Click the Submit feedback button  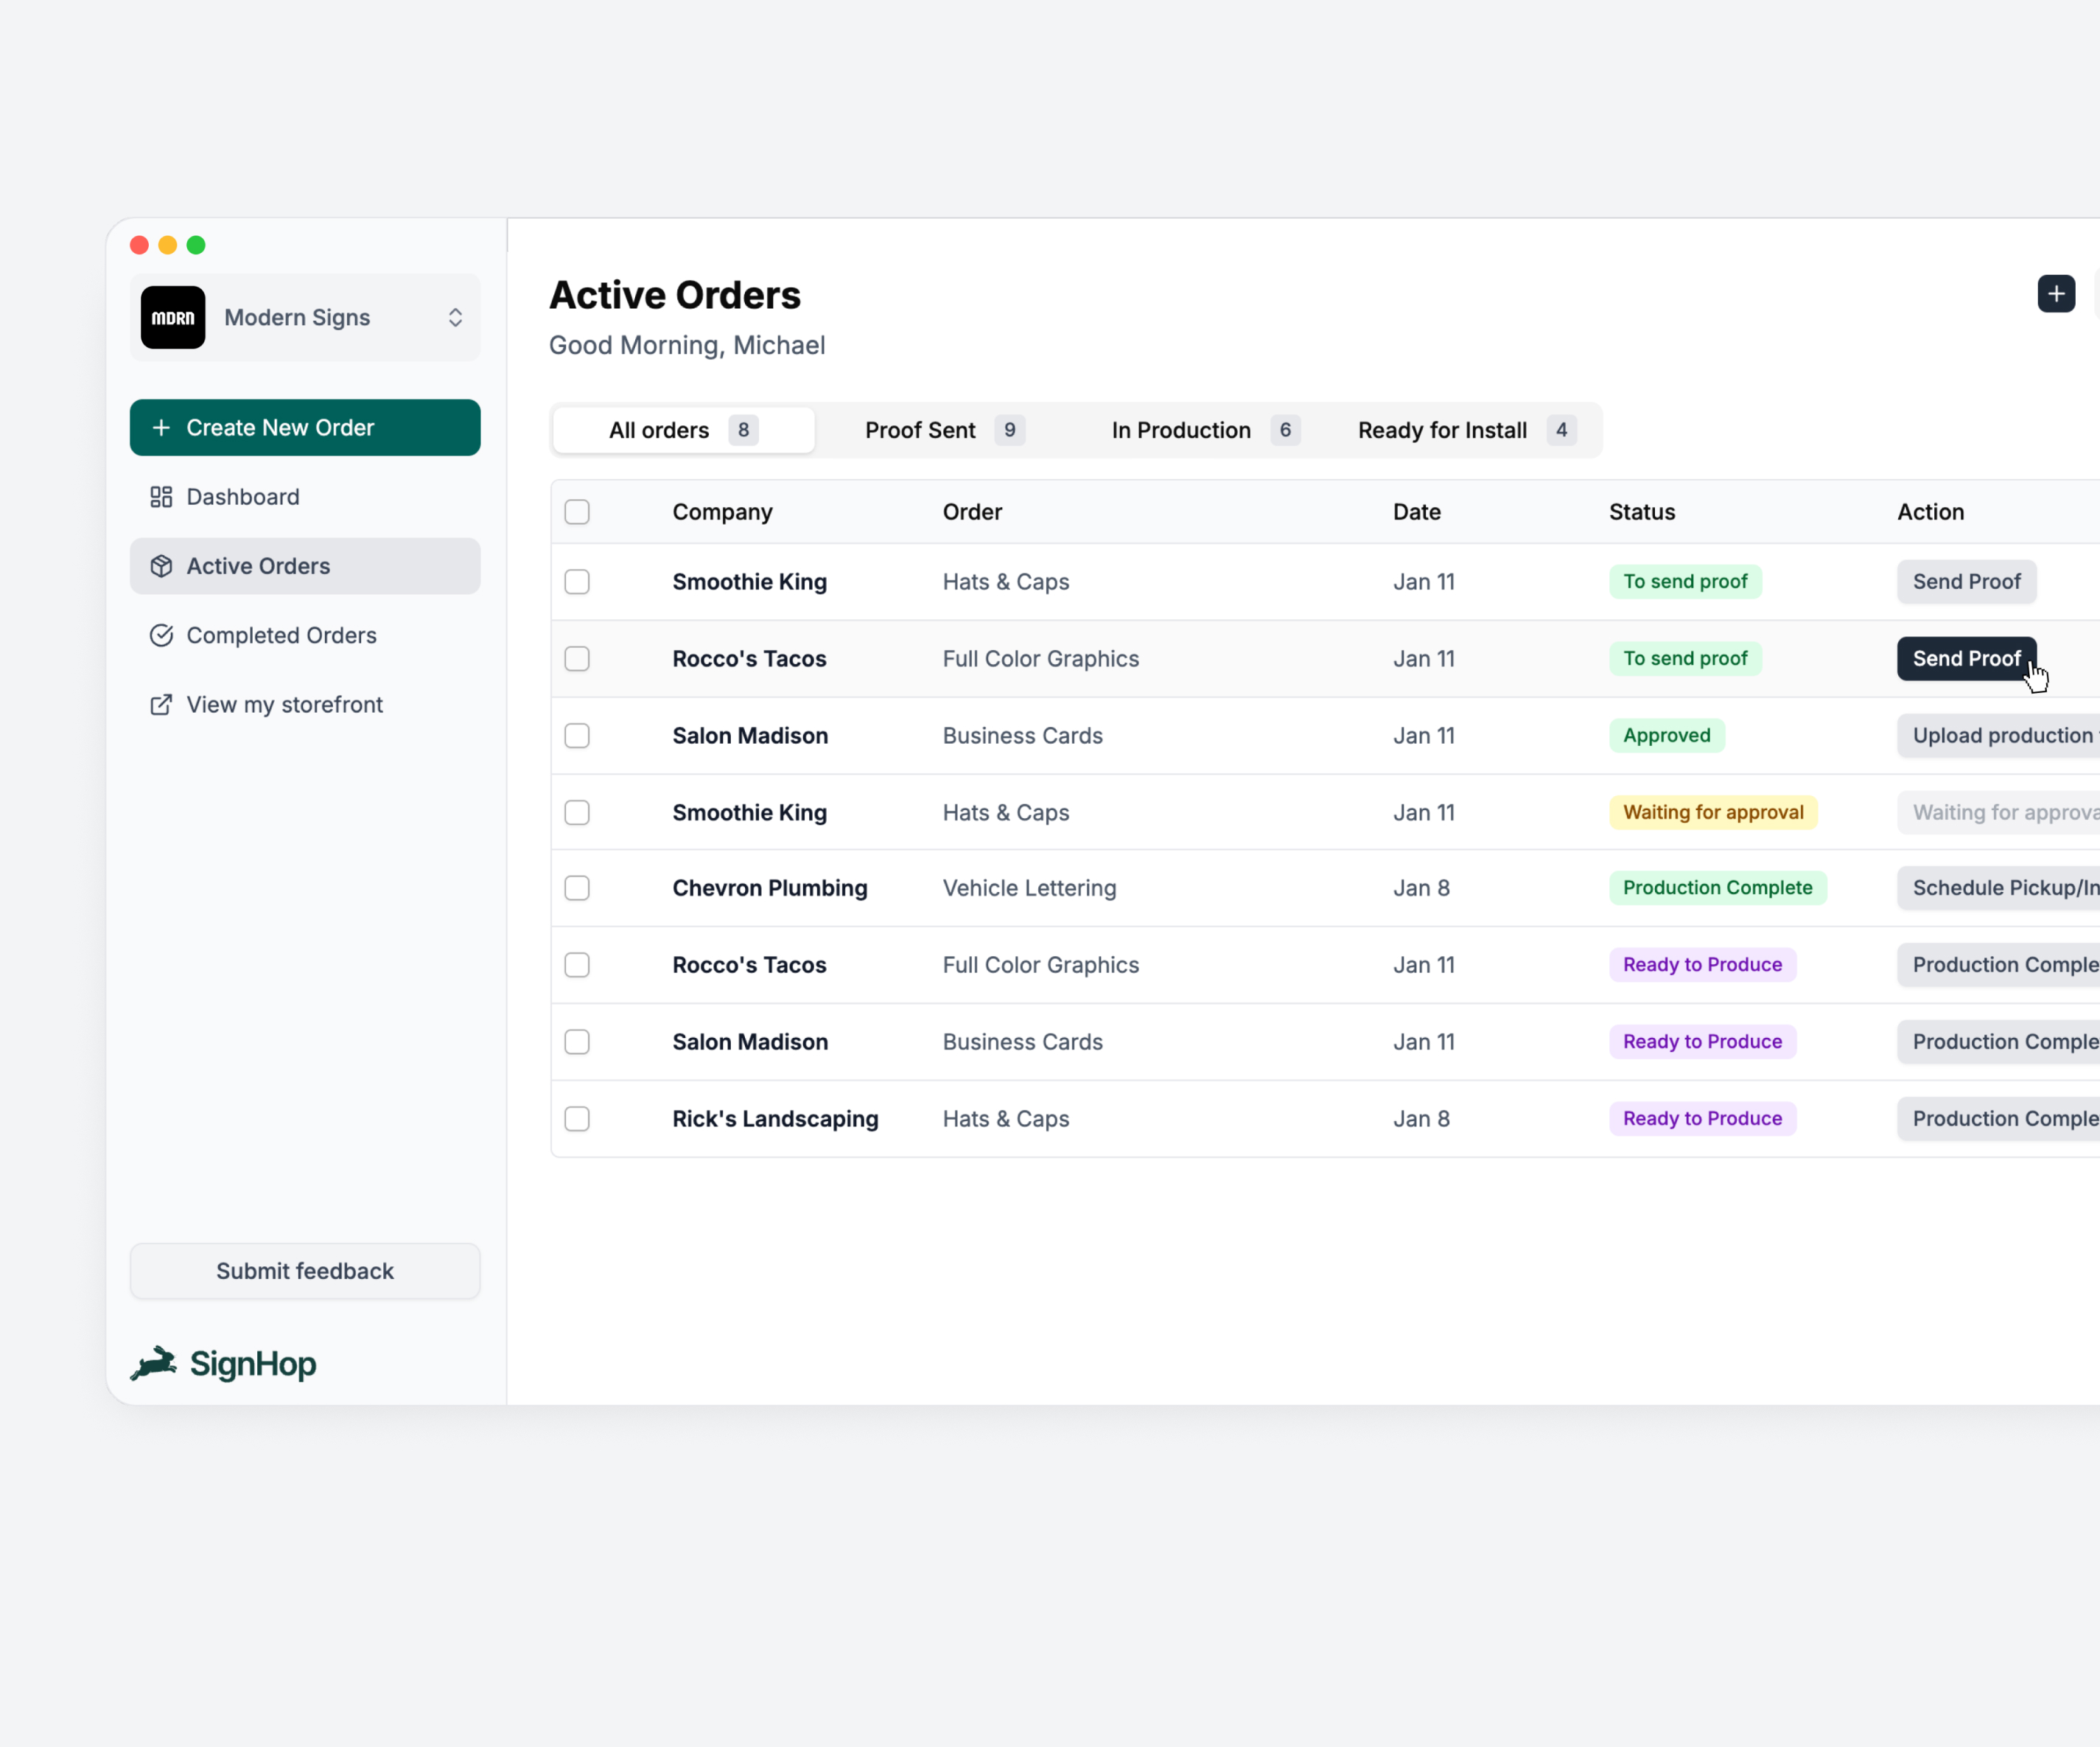pos(305,1271)
